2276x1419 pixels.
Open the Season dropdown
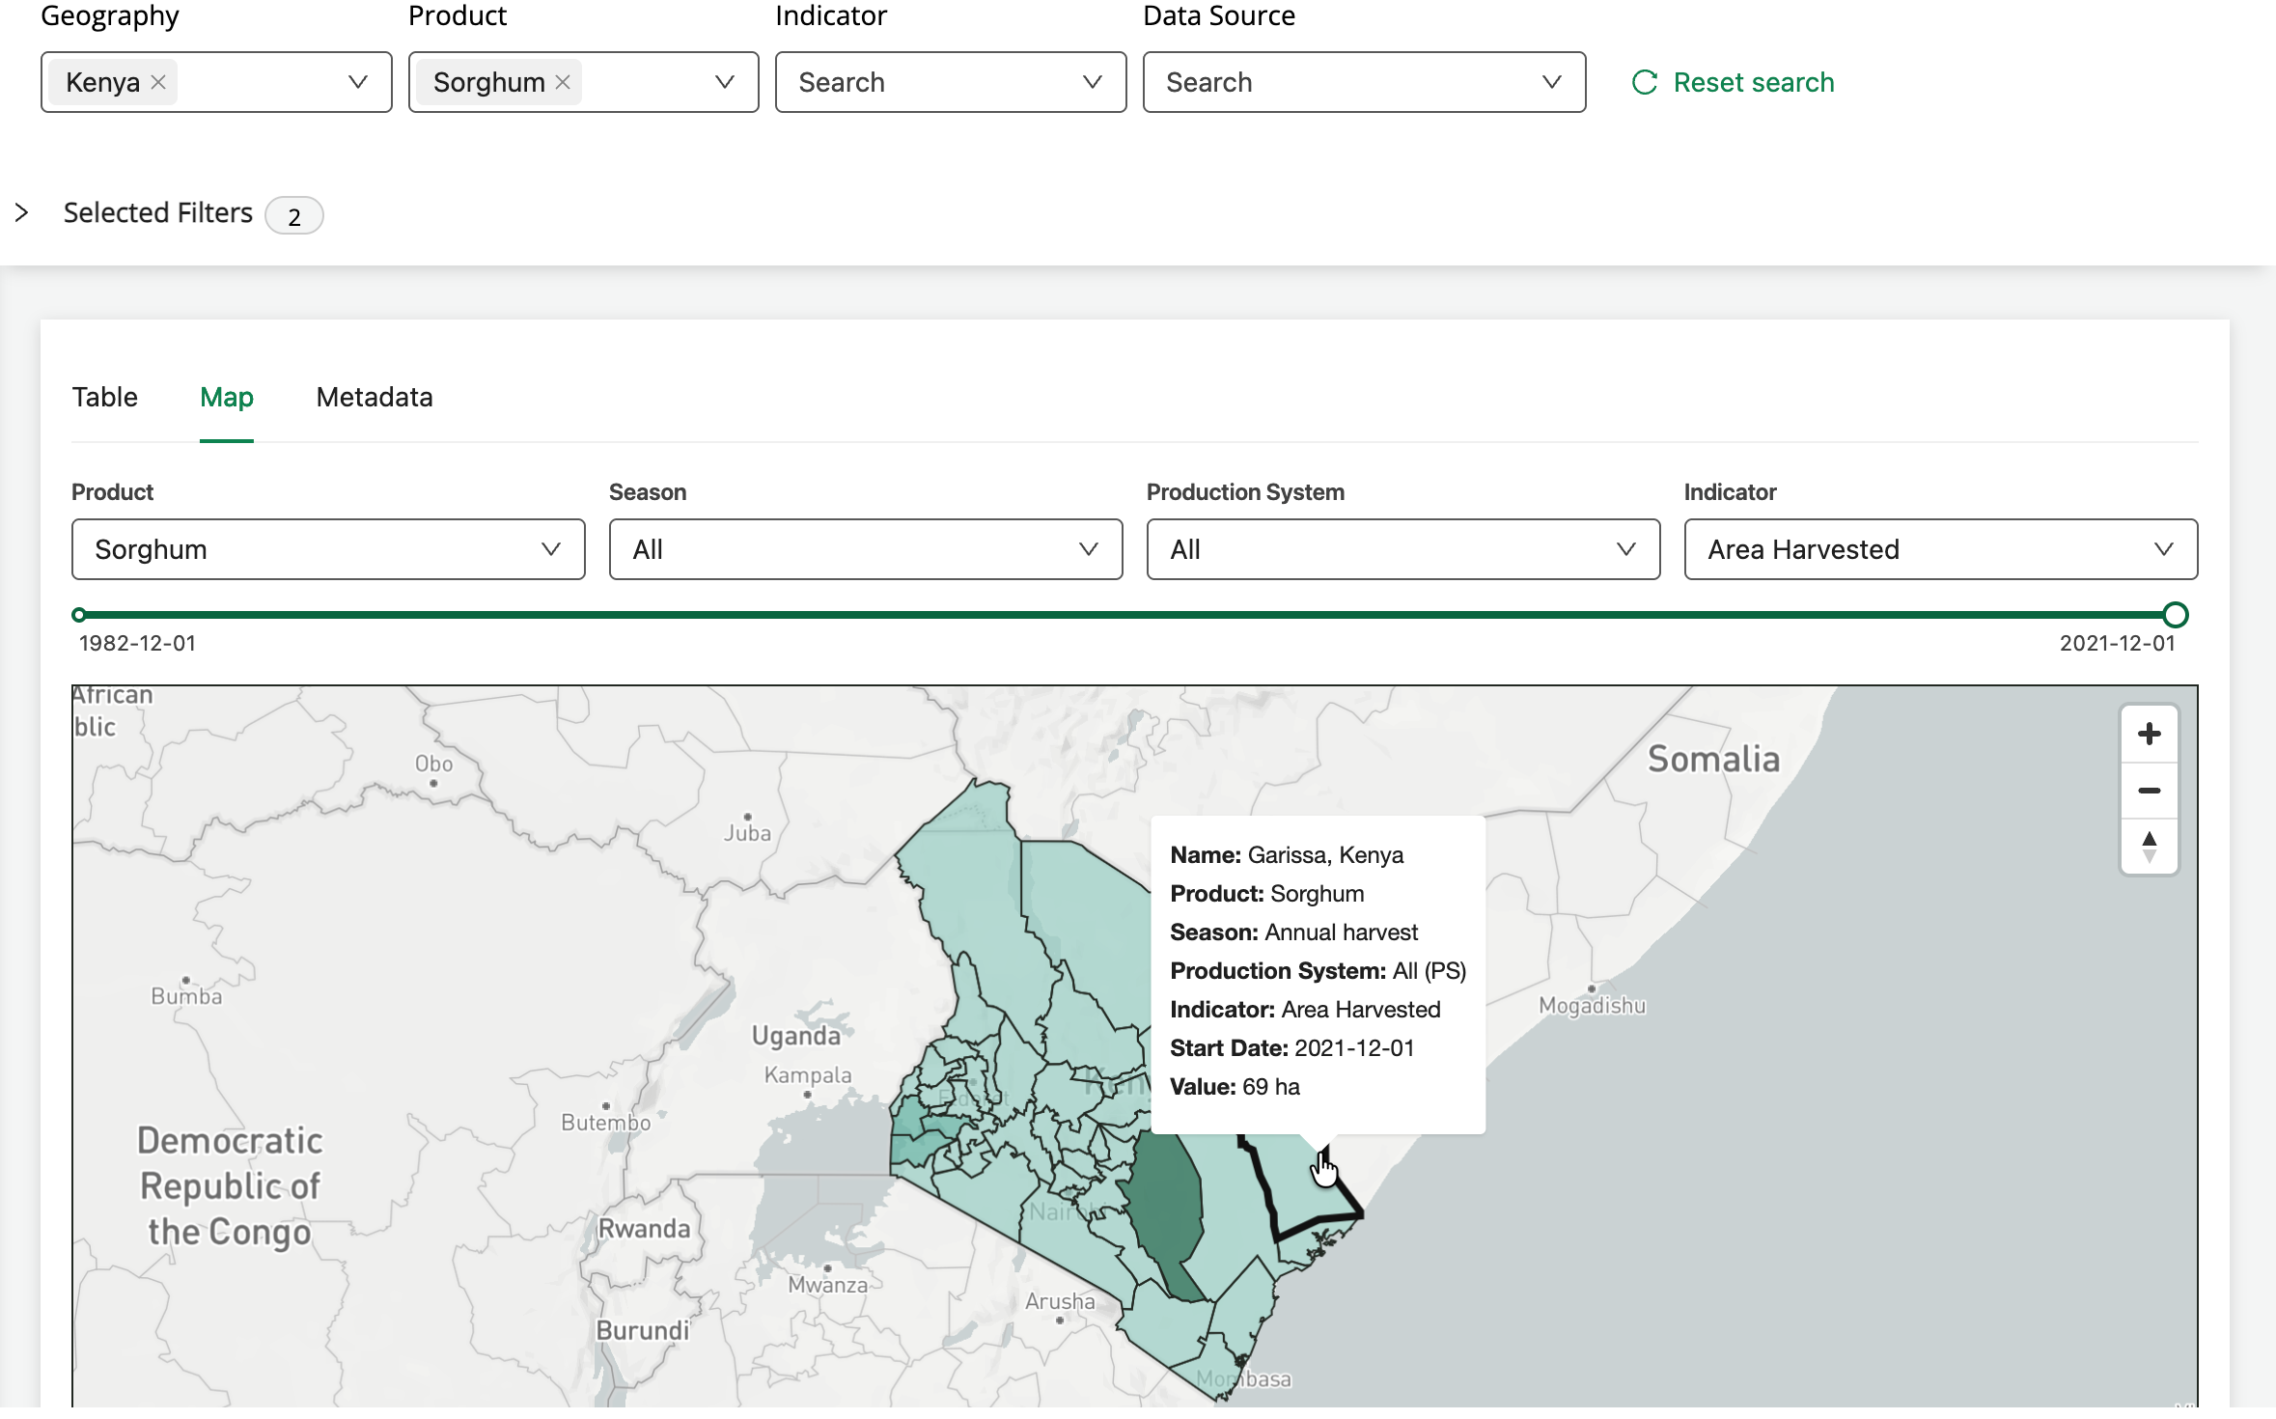pyautogui.click(x=866, y=549)
